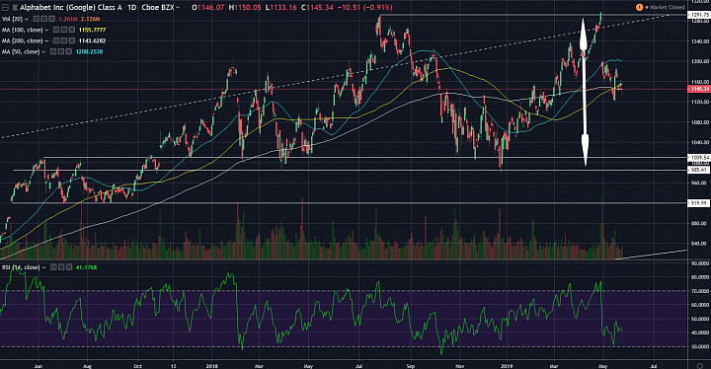The height and width of the screenshot is (369, 711).
Task: Click the MA (100, close) indicator name
Action: [x=22, y=30]
